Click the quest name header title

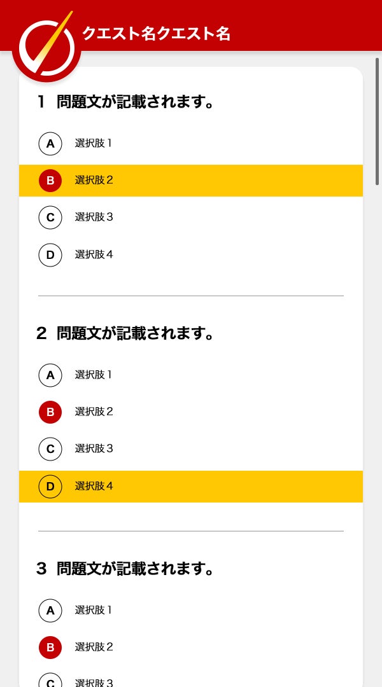(x=156, y=34)
